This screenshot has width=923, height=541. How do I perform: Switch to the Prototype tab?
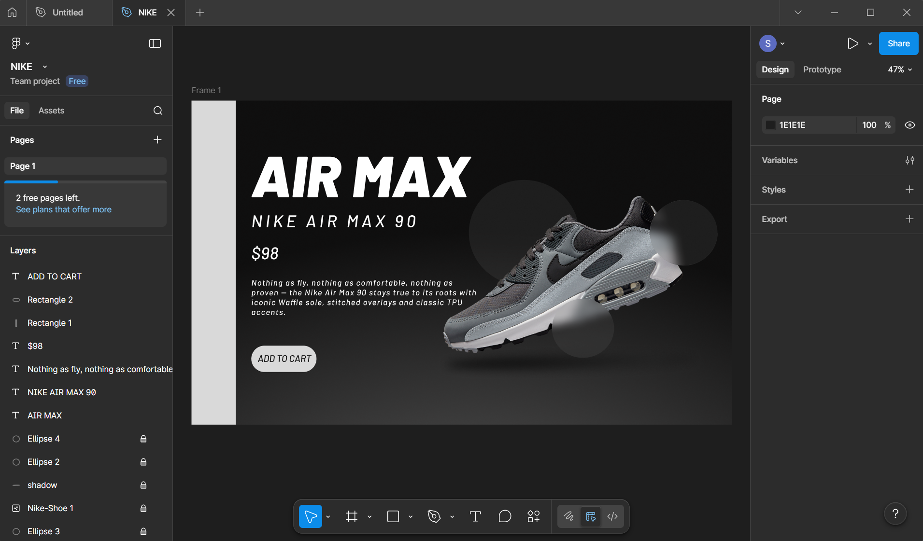822,69
